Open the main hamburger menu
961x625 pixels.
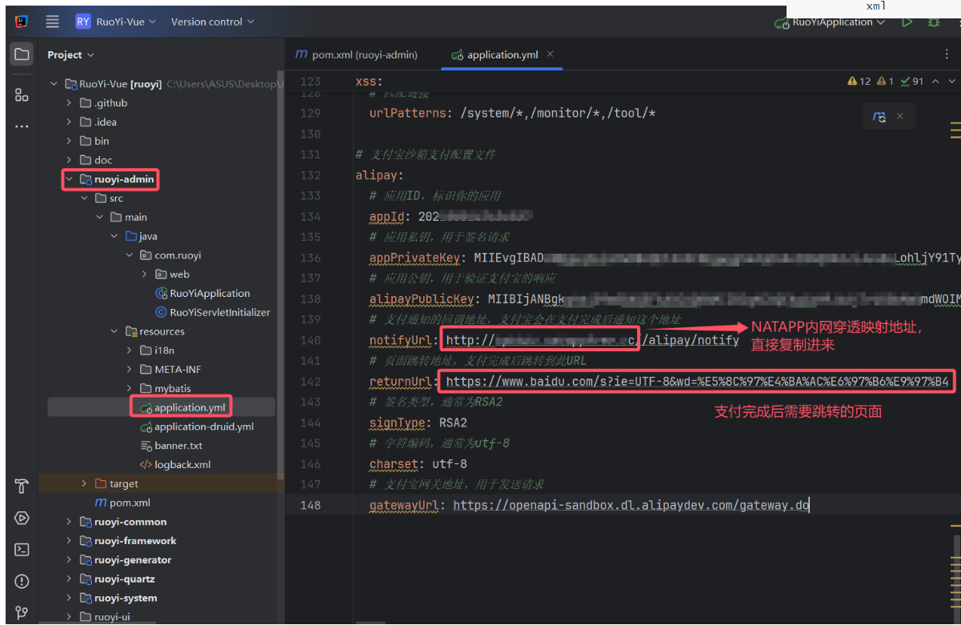click(52, 22)
